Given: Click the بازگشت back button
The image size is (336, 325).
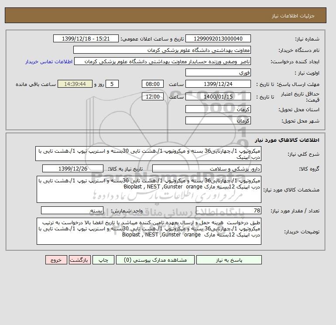Looking at the screenshot, I should (80, 260).
